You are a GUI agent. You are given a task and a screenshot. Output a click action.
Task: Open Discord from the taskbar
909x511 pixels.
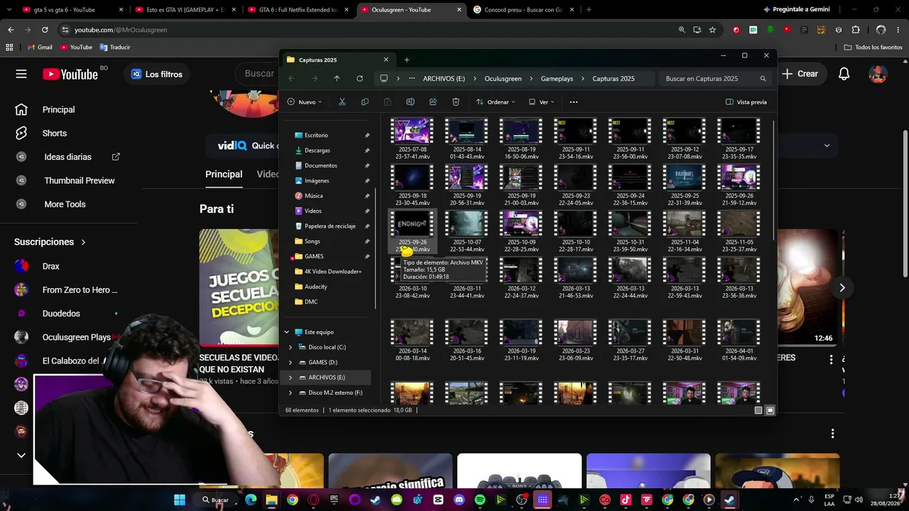[459, 500]
